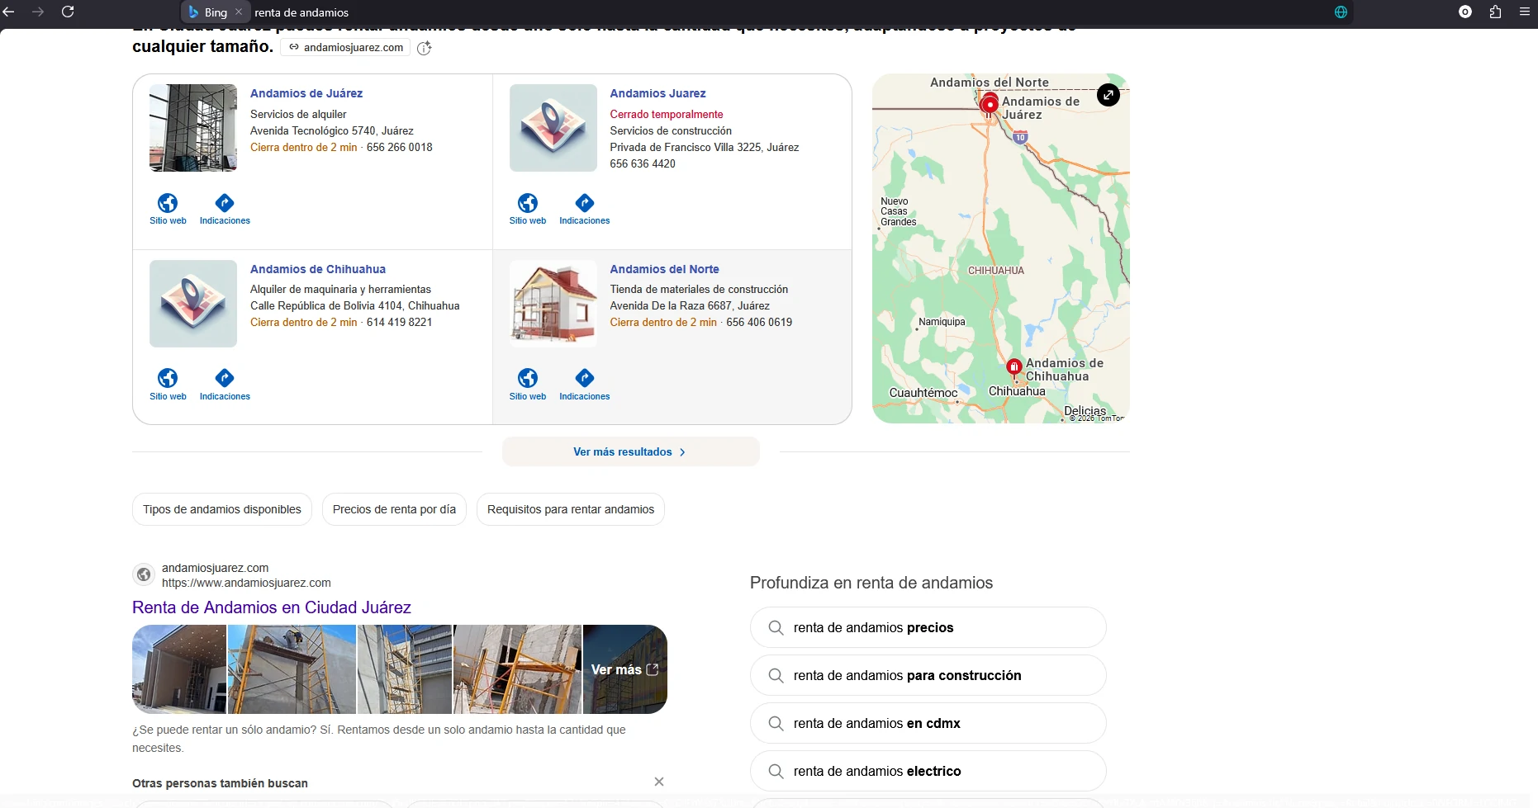Image resolution: width=1538 pixels, height=808 pixels.
Task: Click phone number 656 406 0619
Action: point(759,322)
